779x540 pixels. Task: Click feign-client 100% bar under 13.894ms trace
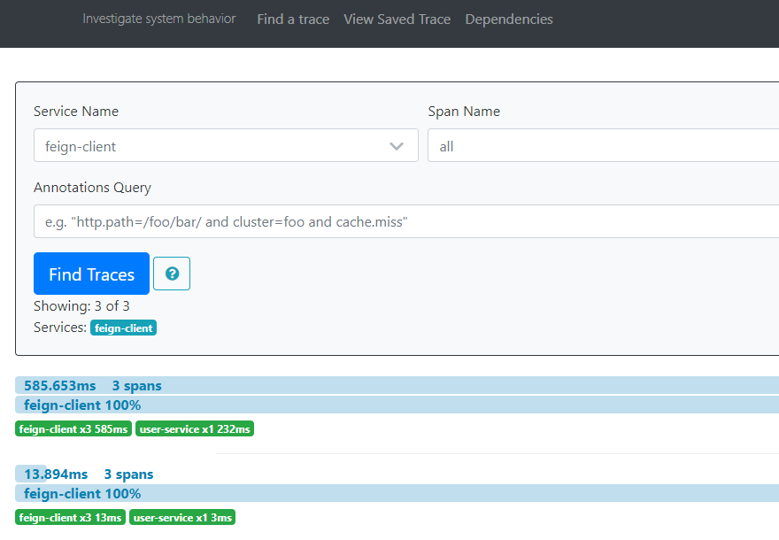397,493
